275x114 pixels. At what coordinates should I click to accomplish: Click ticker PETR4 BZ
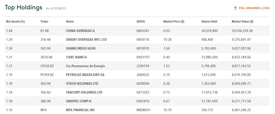tap(47, 75)
